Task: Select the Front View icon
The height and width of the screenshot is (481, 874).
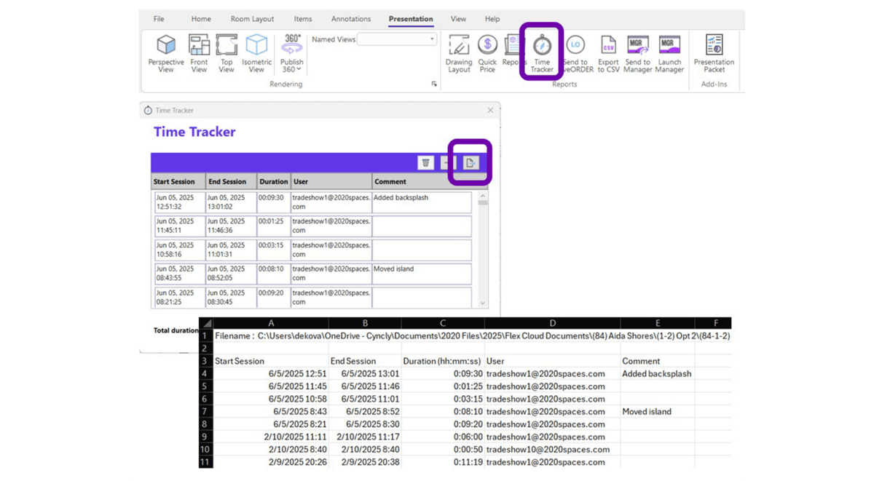Action: point(199,52)
